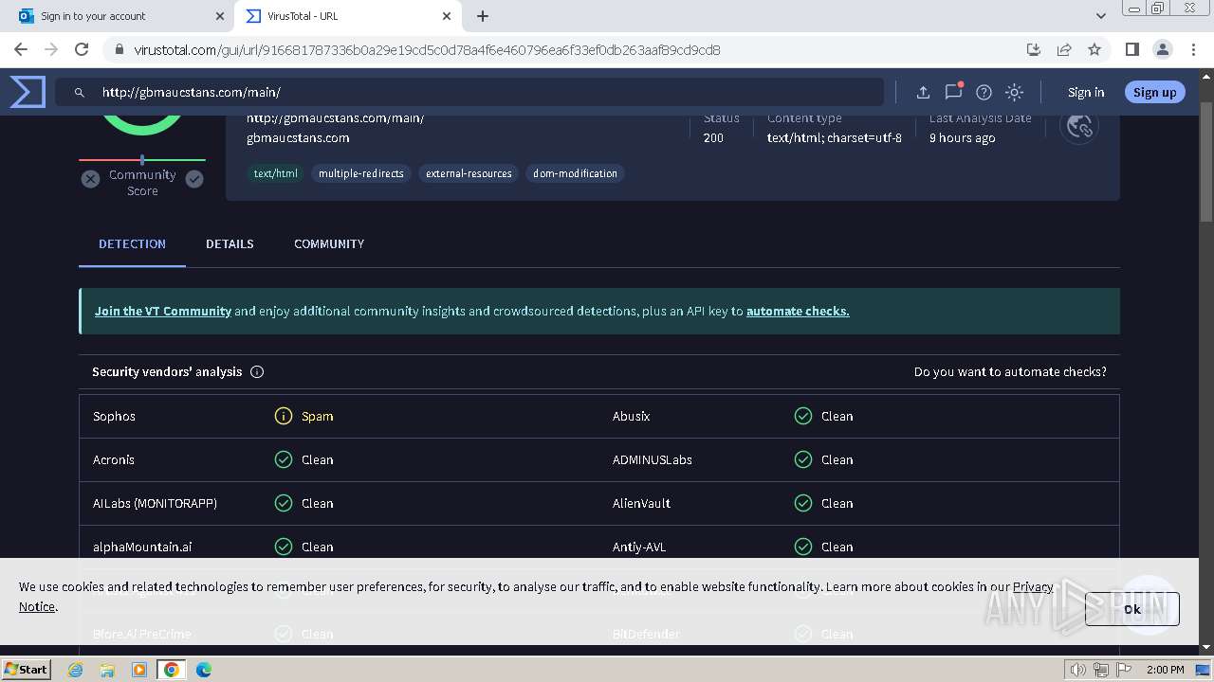Select the Sophos vendor name

pyautogui.click(x=114, y=416)
